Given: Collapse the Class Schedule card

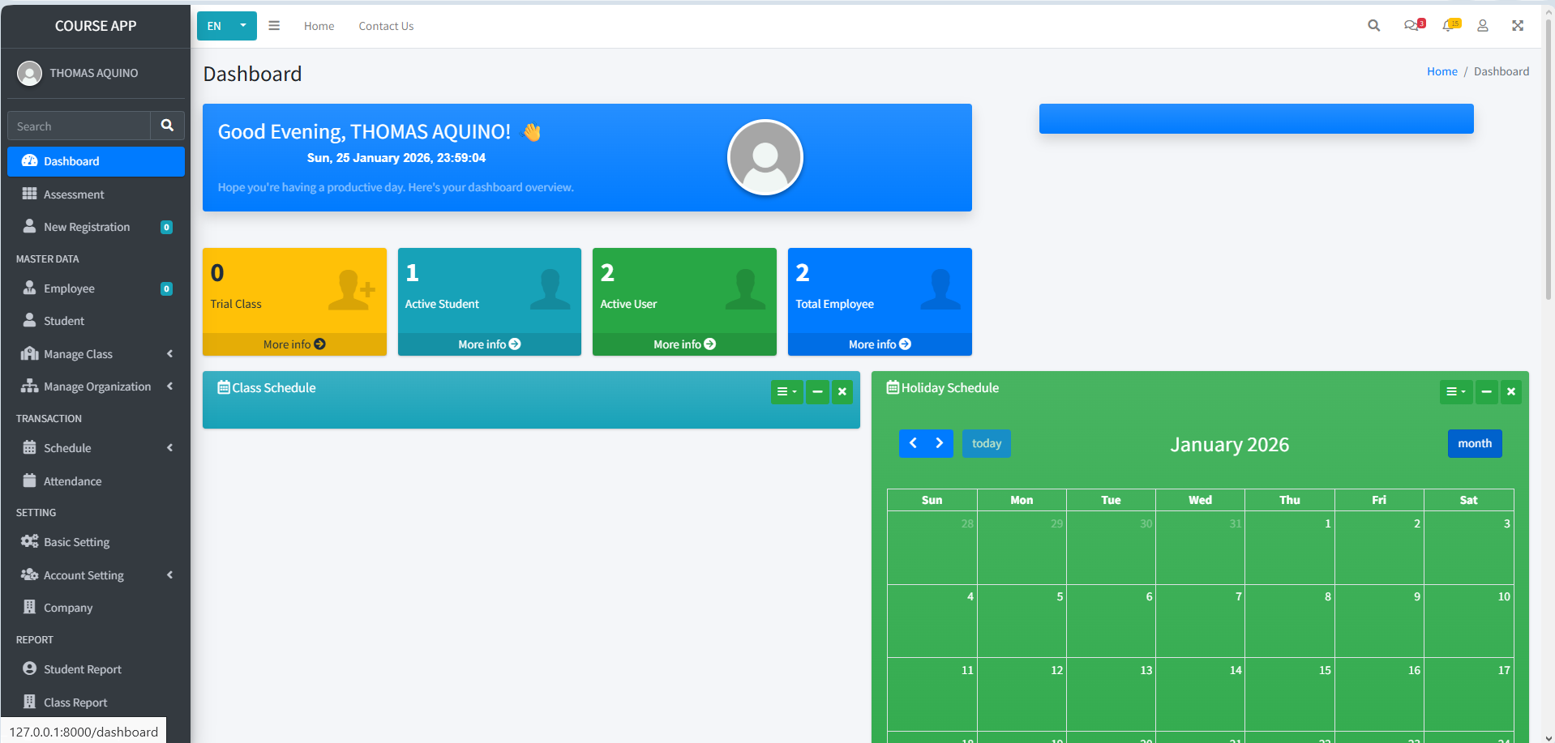Looking at the screenshot, I should pyautogui.click(x=817, y=392).
